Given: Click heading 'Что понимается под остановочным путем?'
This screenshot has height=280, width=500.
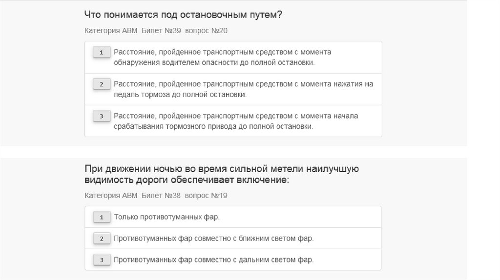Looking at the screenshot, I should point(183,15).
